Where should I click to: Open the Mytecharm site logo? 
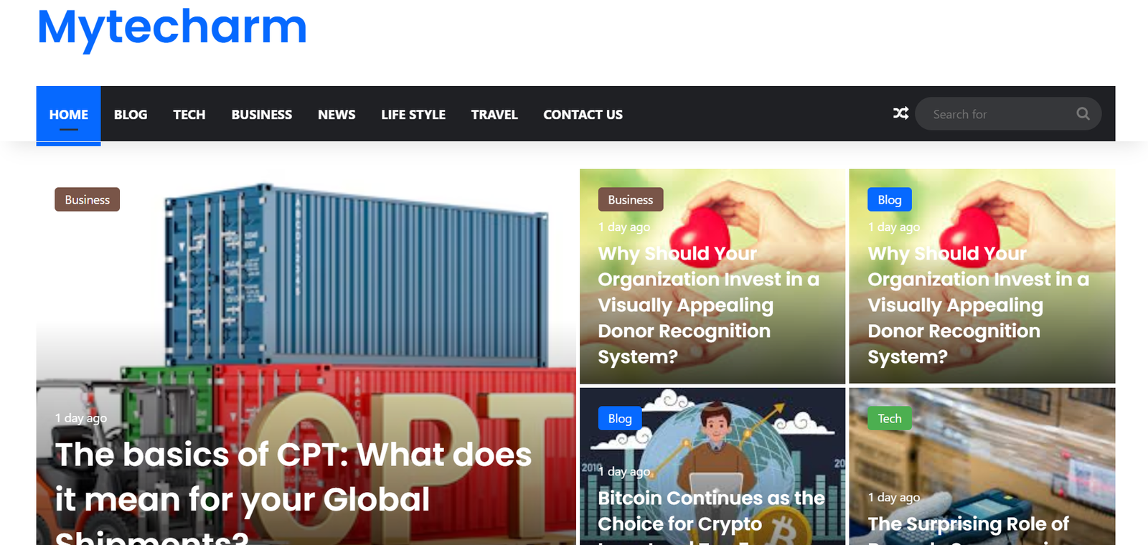pyautogui.click(x=172, y=27)
